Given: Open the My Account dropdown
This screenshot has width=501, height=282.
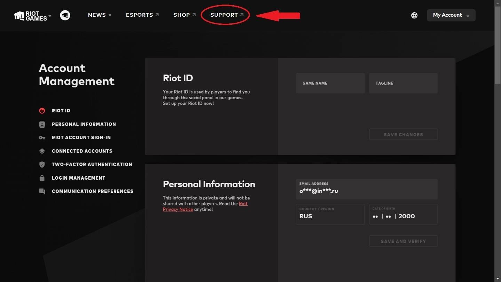Looking at the screenshot, I should pyautogui.click(x=451, y=15).
